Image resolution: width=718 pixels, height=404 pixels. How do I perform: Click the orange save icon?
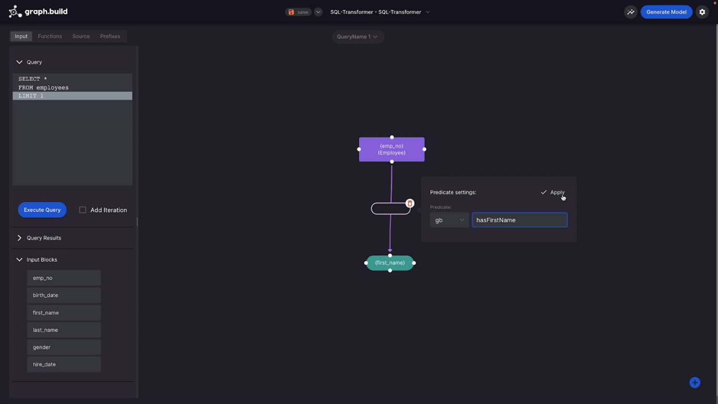tap(292, 11)
